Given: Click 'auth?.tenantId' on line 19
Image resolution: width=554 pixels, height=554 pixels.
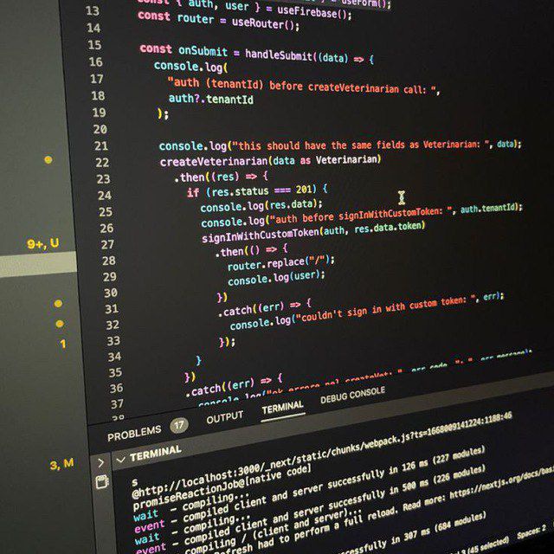Looking at the screenshot, I should pos(211,100).
